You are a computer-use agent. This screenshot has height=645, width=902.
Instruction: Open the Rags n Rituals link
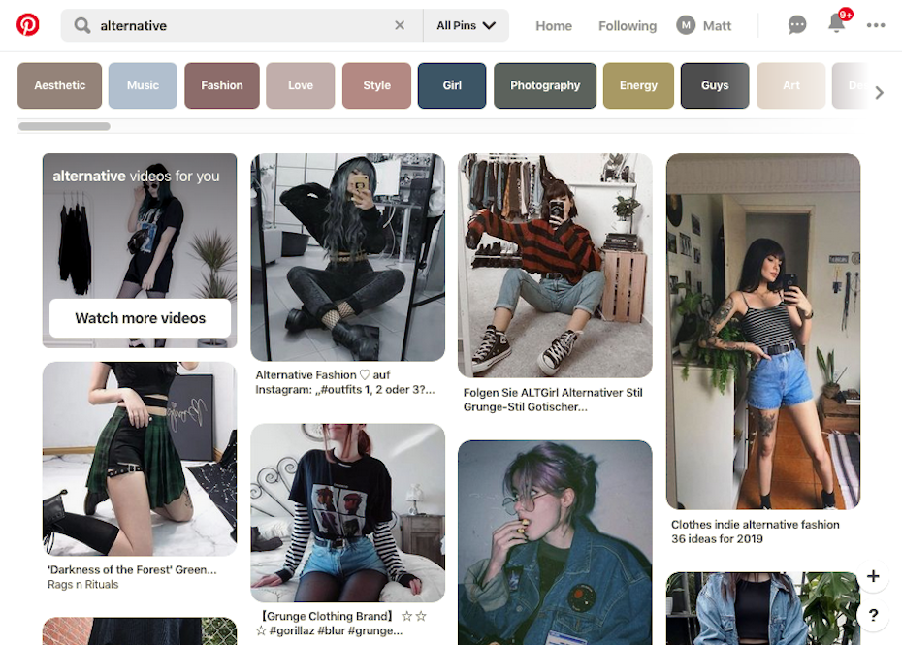(82, 584)
